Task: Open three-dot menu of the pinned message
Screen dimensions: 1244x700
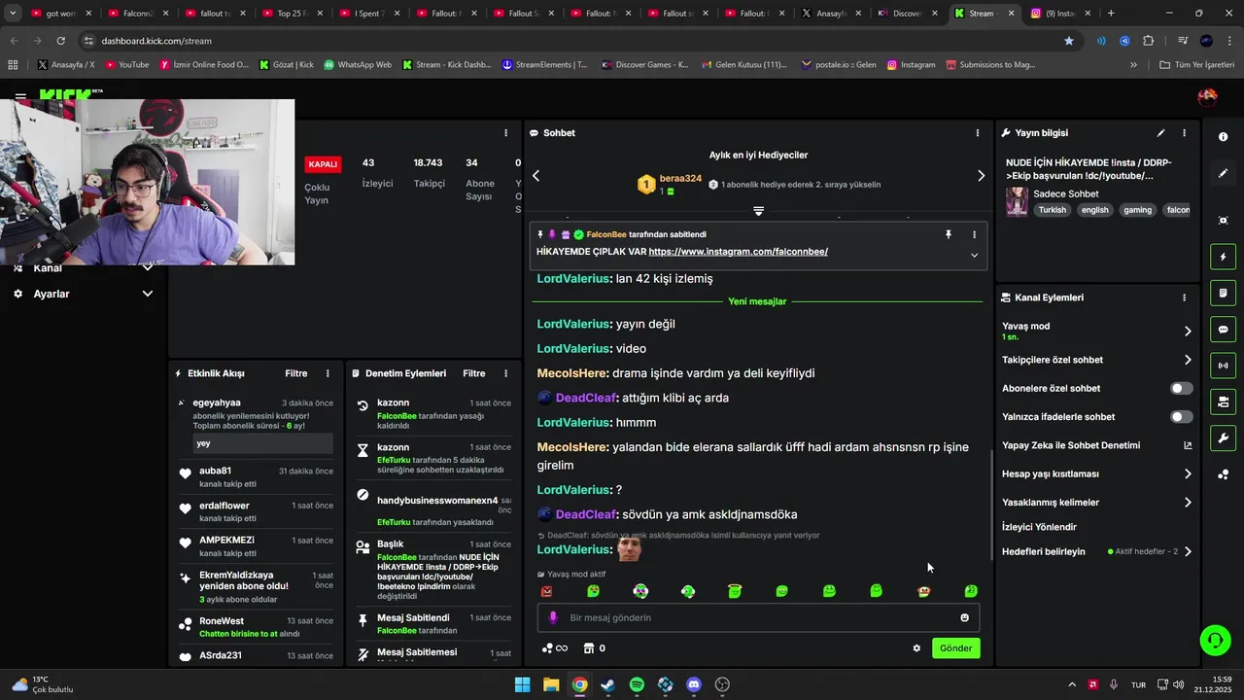Action: coord(974,234)
